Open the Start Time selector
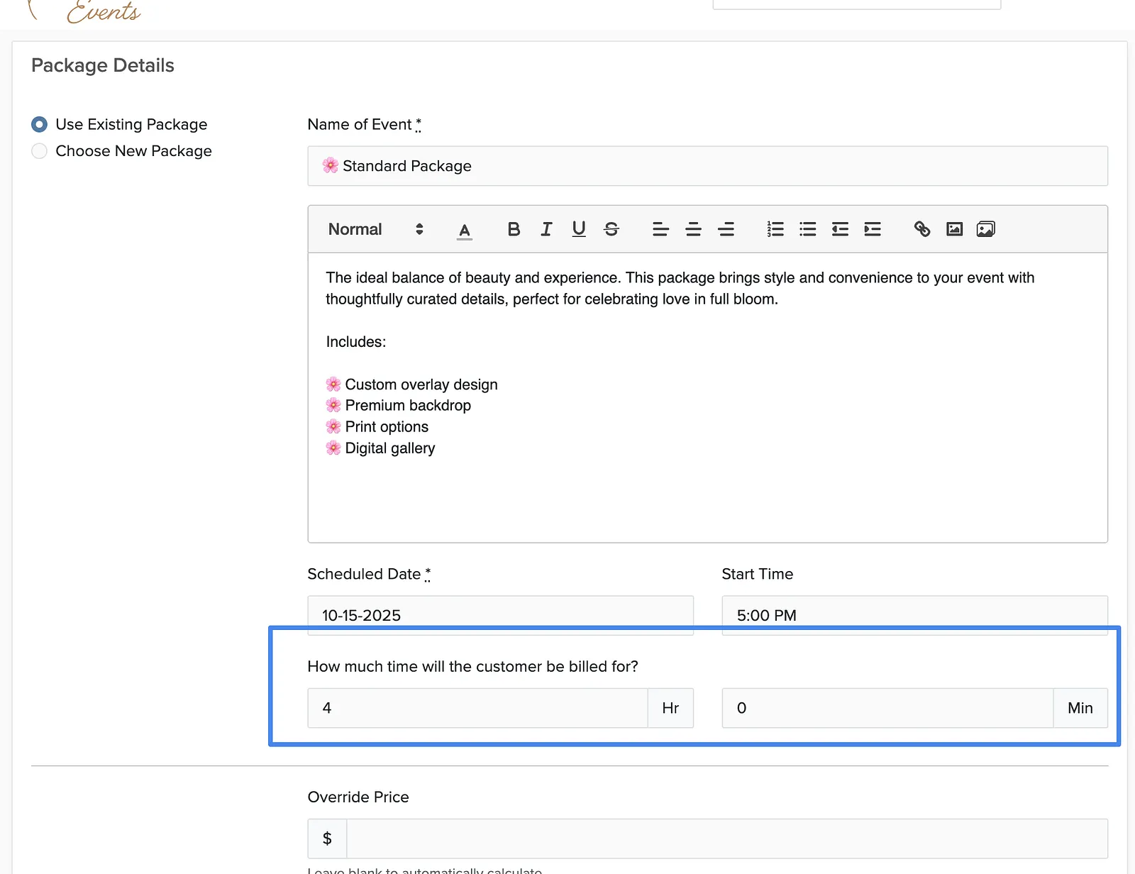This screenshot has width=1135, height=874. pyautogui.click(x=914, y=615)
